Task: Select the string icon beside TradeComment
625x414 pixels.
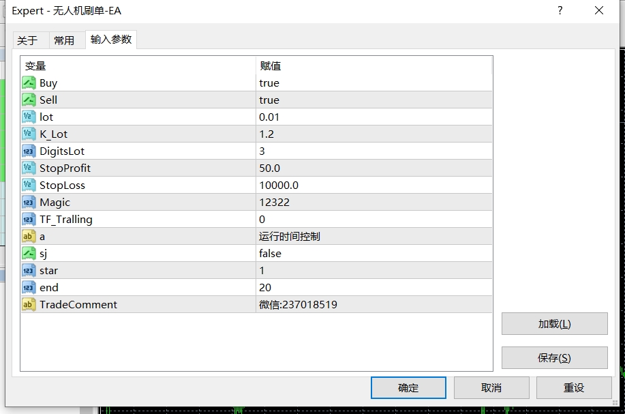Action: click(29, 304)
